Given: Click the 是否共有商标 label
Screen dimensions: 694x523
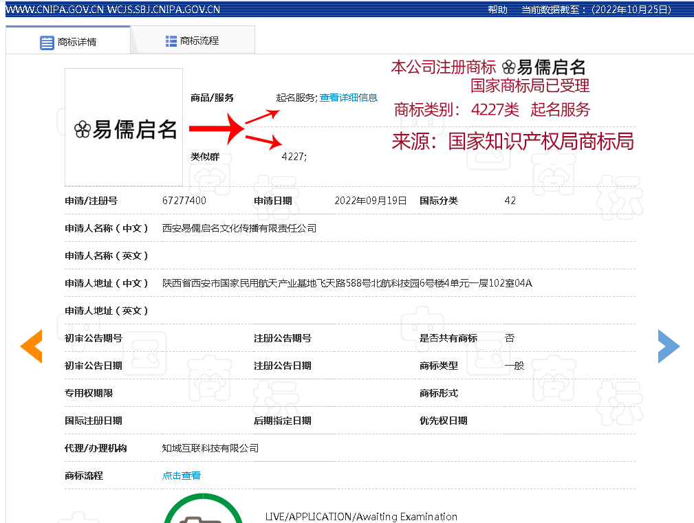Looking at the screenshot, I should (448, 338).
